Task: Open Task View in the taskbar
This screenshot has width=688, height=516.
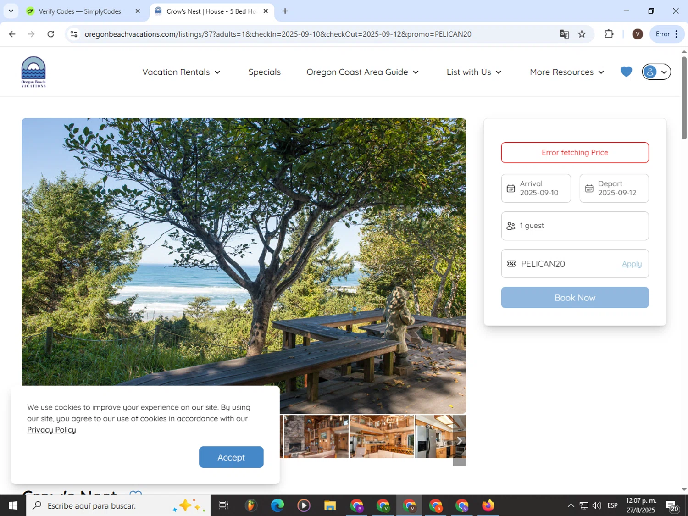Action: pos(223,505)
